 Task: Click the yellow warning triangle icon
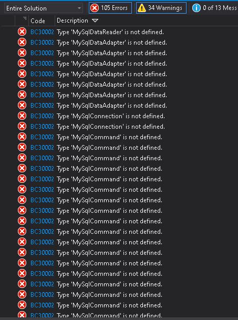pyautogui.click(x=142, y=8)
